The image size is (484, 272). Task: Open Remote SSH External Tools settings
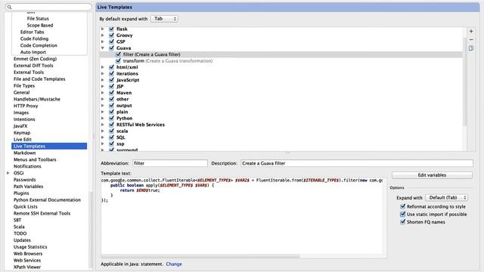point(42,213)
